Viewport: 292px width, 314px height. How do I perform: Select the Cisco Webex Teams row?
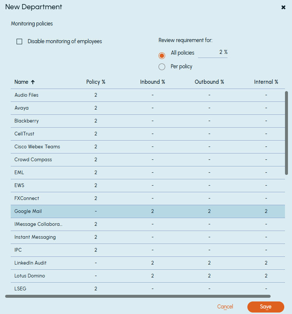148,147
